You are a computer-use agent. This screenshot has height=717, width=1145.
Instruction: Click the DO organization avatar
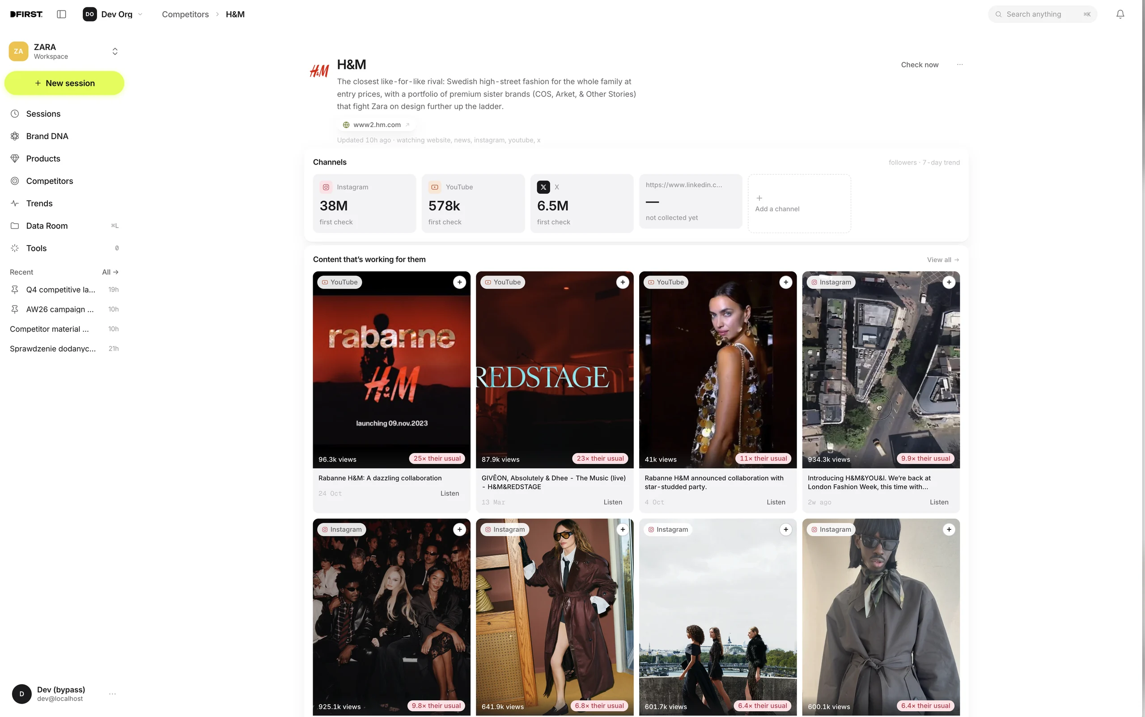[89, 14]
